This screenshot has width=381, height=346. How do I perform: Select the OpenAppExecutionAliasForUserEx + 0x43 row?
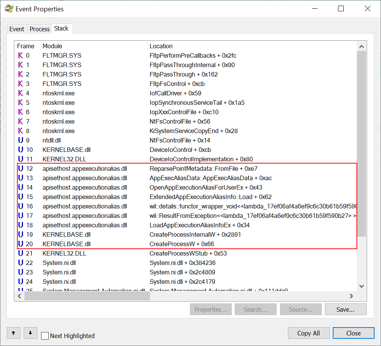186,188
